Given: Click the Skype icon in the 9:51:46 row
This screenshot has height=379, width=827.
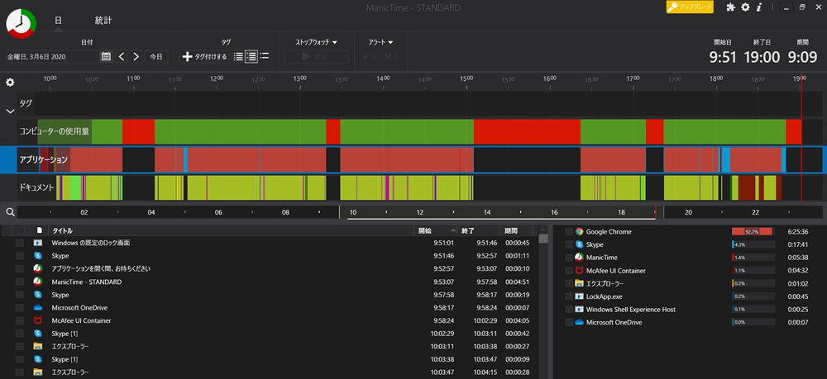Looking at the screenshot, I should pos(37,256).
